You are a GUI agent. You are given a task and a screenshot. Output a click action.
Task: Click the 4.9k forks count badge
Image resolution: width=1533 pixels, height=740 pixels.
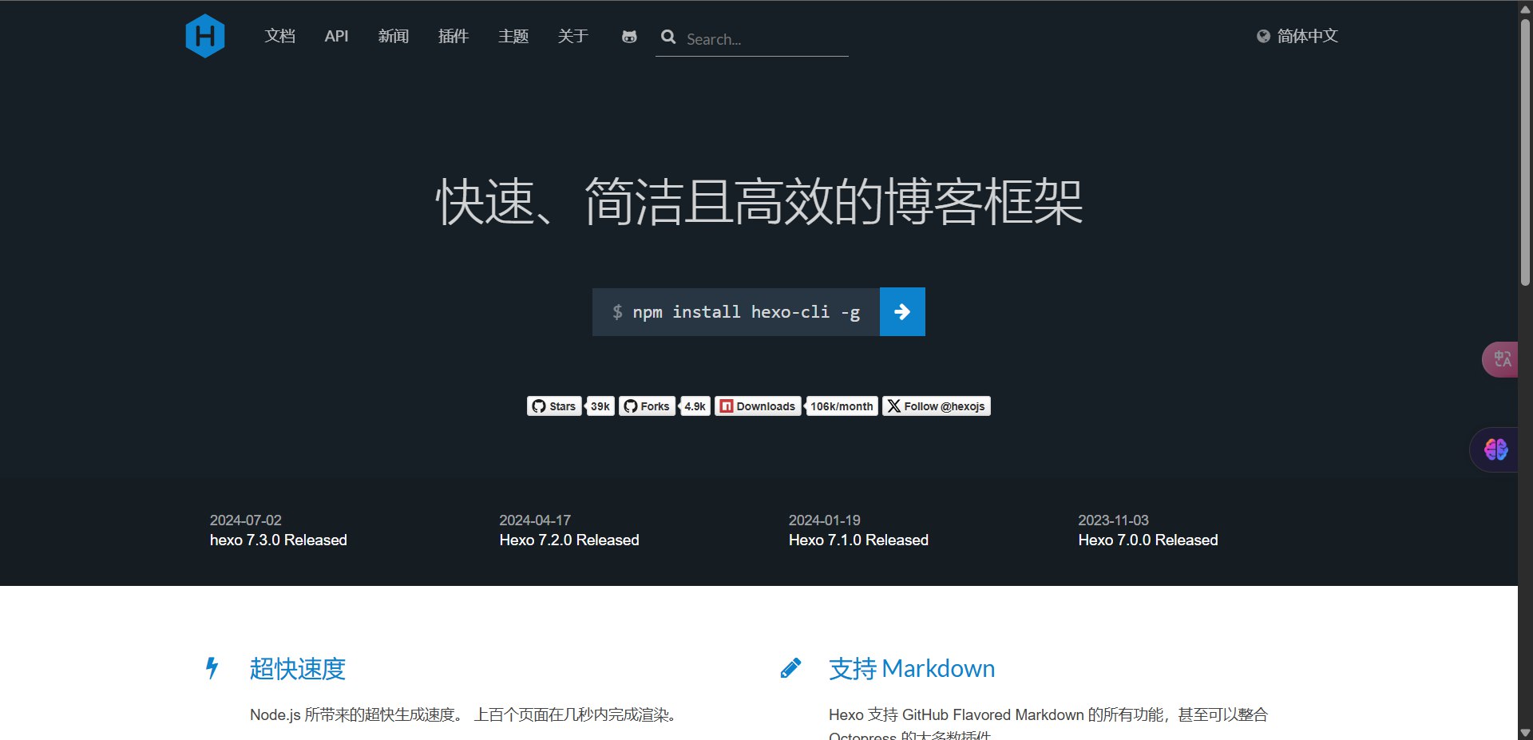pyautogui.click(x=695, y=406)
